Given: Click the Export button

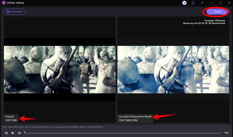Looking at the screenshot, I should pos(217,12).
